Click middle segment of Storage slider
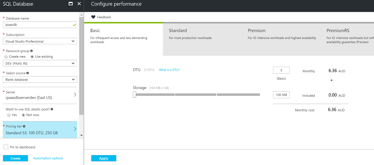Image resolution: width=374 pixels, height=165 pixels. [195, 95]
